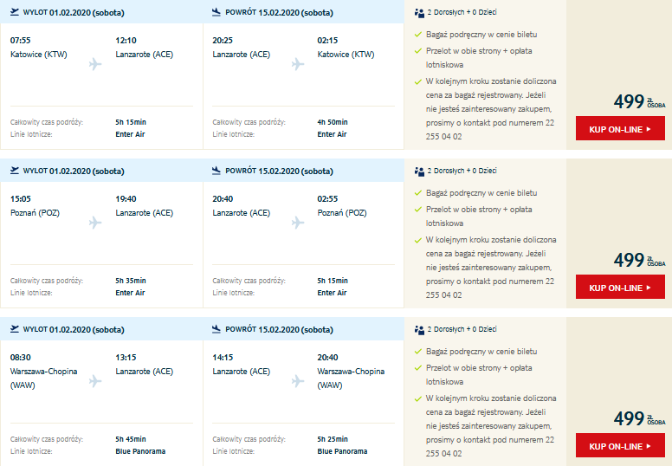Buy the Katowice flight with KUP ON-LINE
672x466 pixels.
[x=620, y=128]
